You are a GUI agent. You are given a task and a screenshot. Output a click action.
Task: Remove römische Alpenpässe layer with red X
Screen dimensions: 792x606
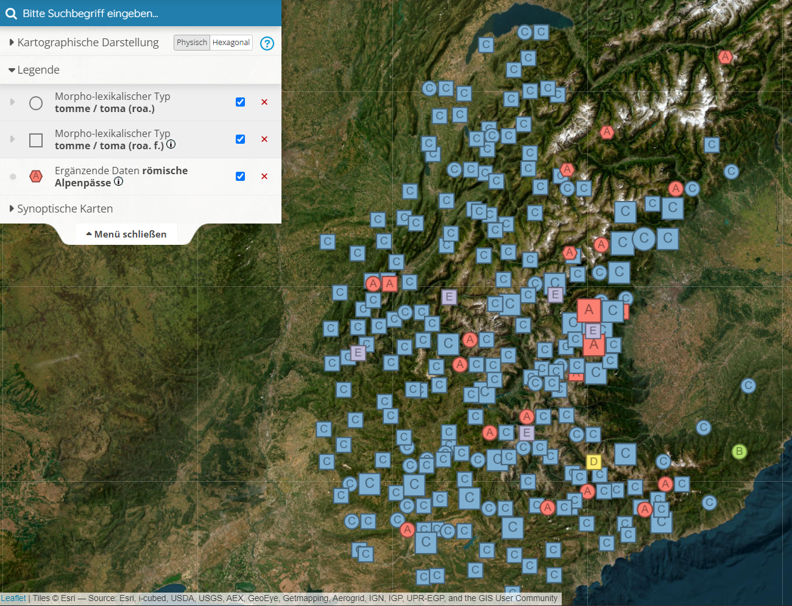pyautogui.click(x=264, y=177)
